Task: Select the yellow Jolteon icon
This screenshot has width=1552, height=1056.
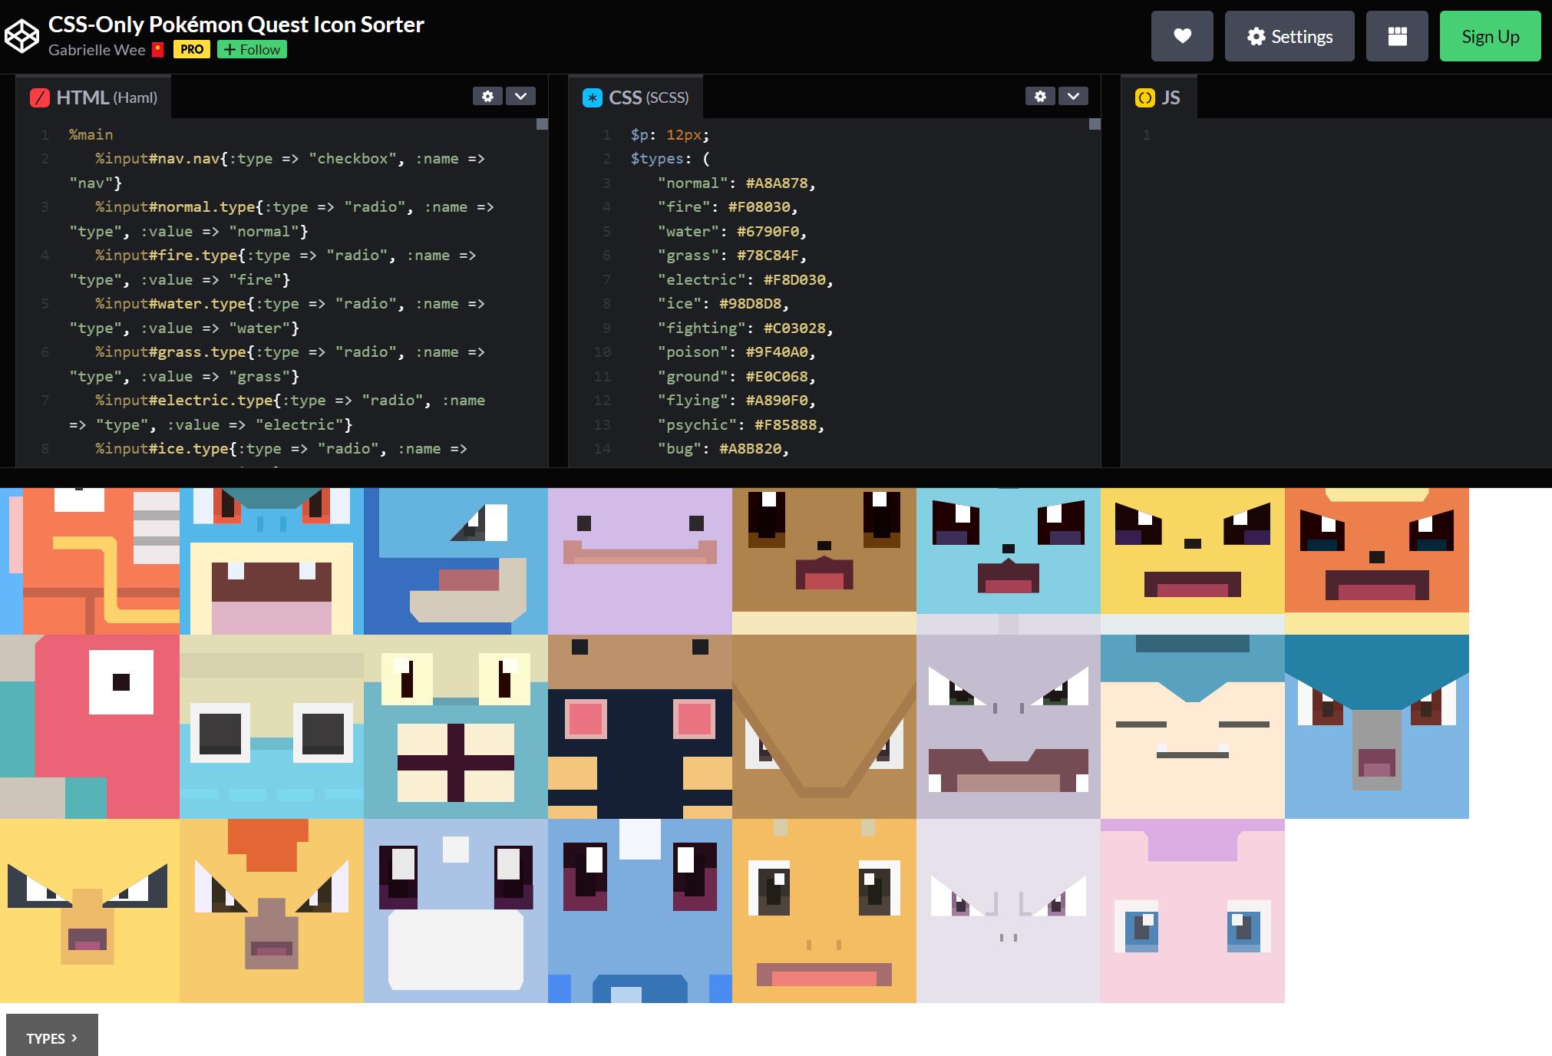Action: pos(1193,561)
